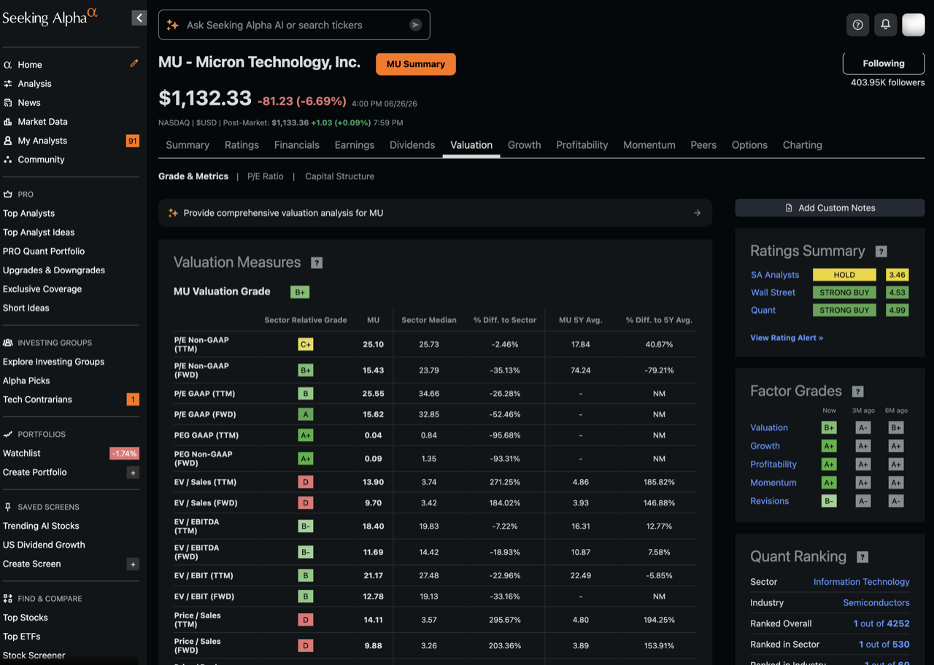Image resolution: width=934 pixels, height=665 pixels.
Task: Open the Quant rating link
Action: tap(763, 310)
